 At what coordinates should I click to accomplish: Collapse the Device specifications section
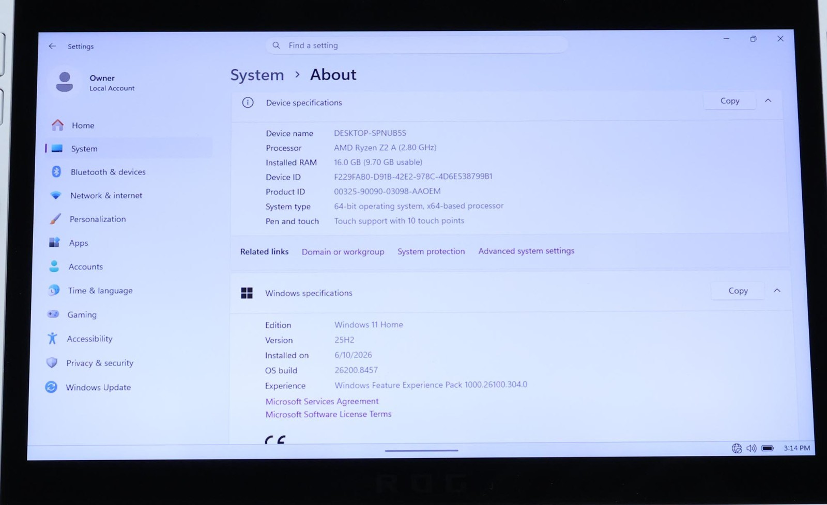point(768,101)
